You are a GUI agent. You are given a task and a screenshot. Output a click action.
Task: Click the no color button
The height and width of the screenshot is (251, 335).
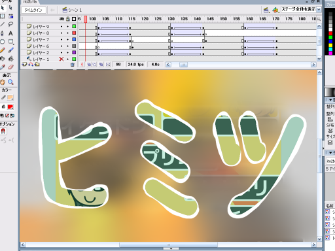[x=7, y=116]
